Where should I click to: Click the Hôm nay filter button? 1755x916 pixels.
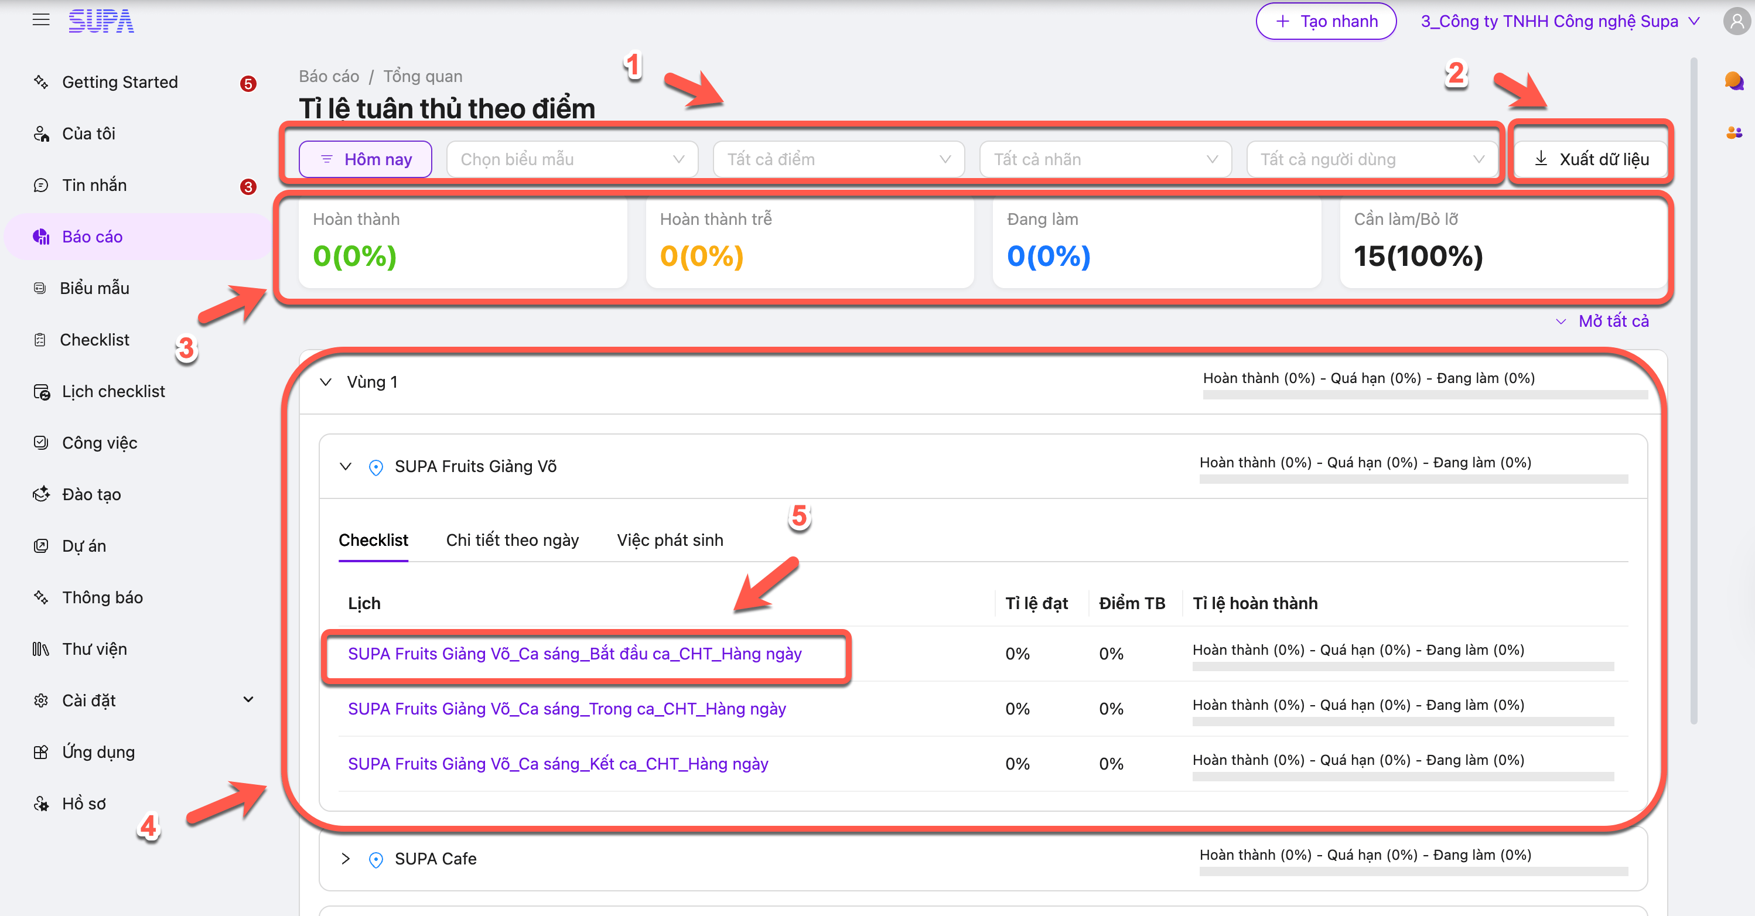365,159
